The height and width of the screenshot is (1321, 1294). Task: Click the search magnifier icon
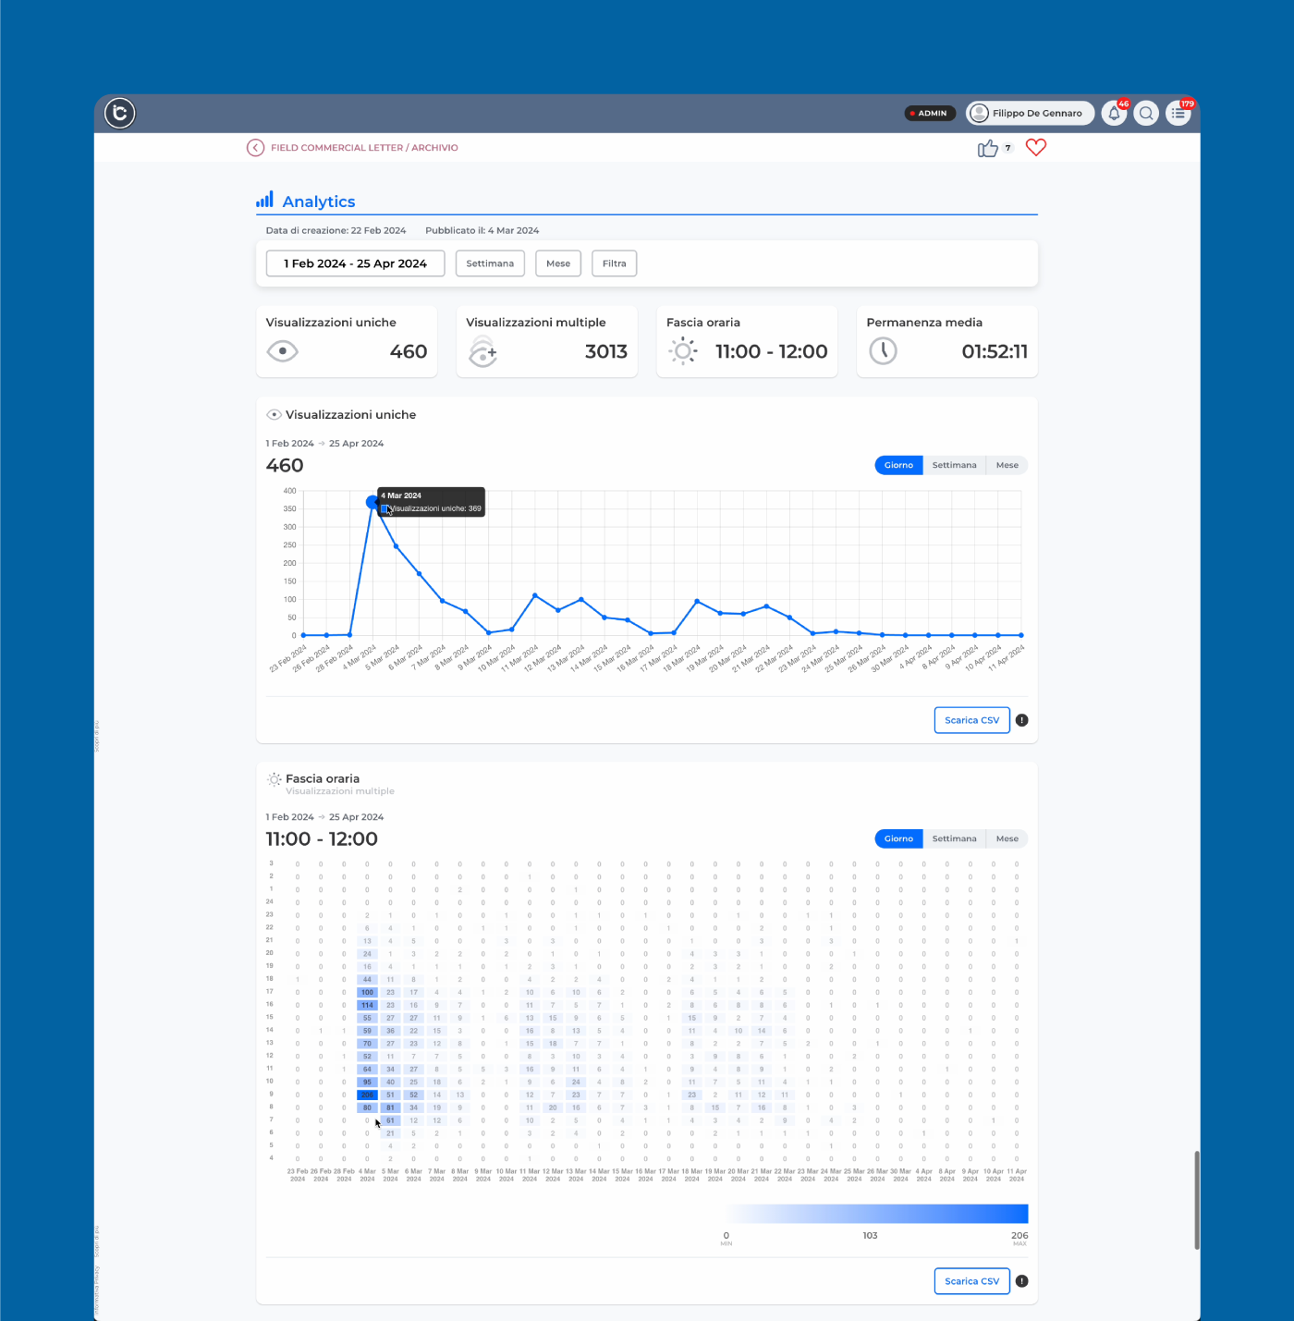pos(1146,114)
